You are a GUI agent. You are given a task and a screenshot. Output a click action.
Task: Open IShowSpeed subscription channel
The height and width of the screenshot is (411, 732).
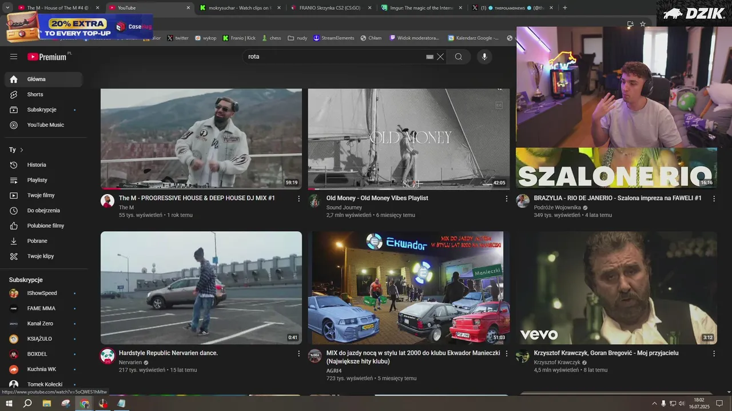tap(43, 293)
